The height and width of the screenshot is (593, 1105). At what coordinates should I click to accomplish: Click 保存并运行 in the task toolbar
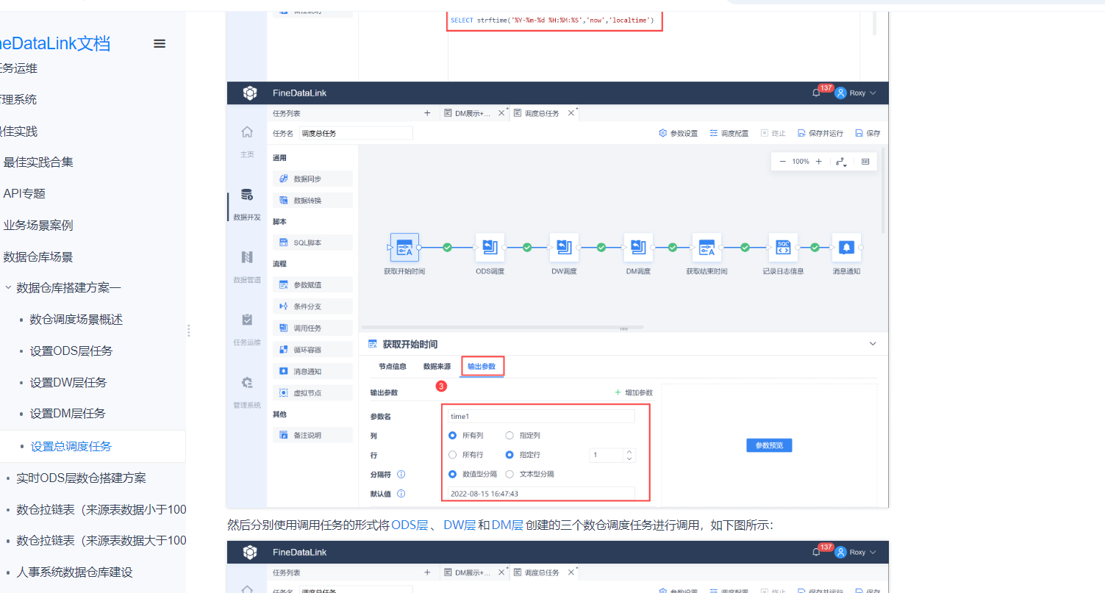[x=820, y=133]
